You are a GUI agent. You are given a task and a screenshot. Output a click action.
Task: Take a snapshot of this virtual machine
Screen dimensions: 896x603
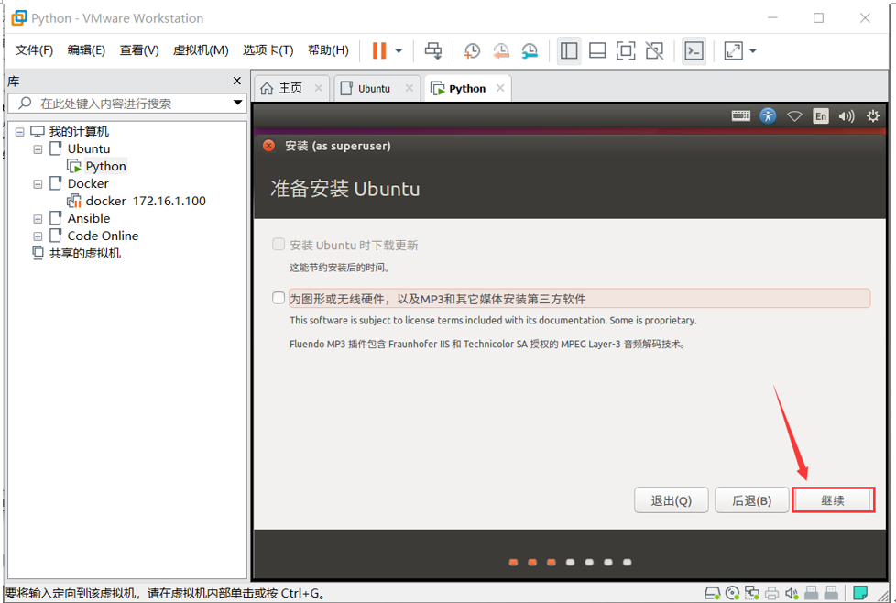point(472,50)
